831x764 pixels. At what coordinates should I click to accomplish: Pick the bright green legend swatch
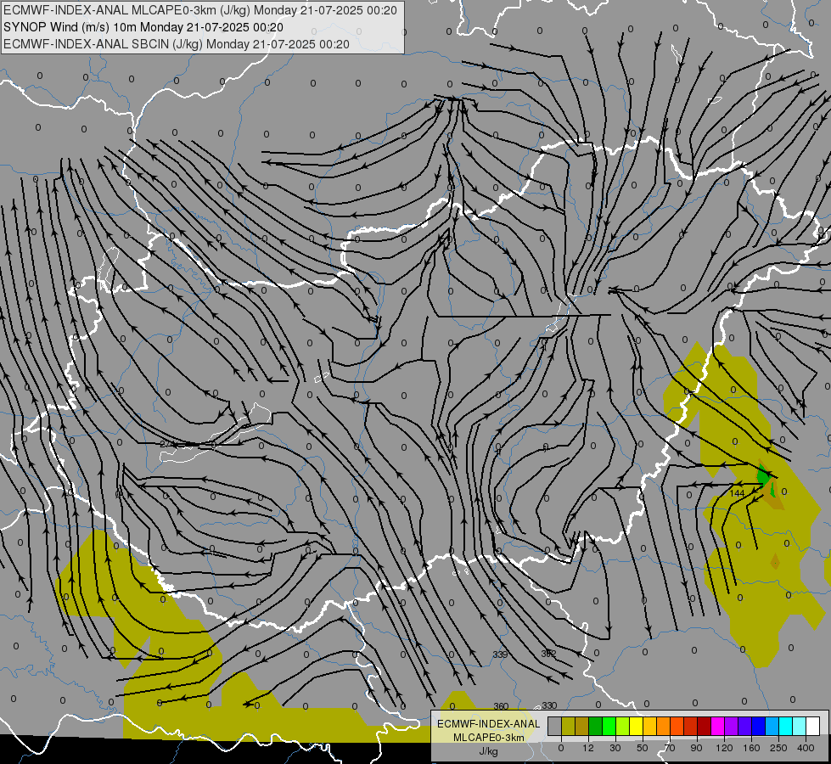pos(609,726)
